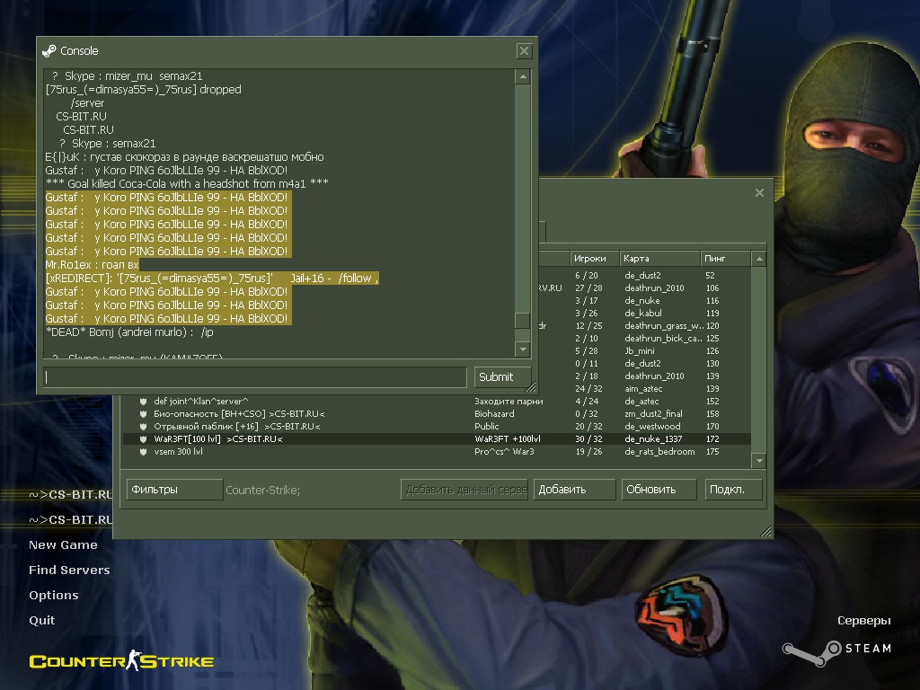This screenshot has width=920, height=690.
Task: Click the Заходите парни game cell
Action: click(x=509, y=402)
